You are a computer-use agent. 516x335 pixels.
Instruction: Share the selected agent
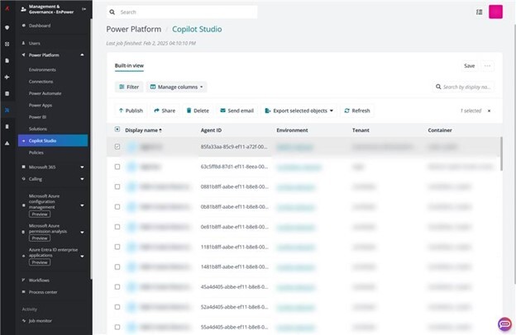(165, 111)
